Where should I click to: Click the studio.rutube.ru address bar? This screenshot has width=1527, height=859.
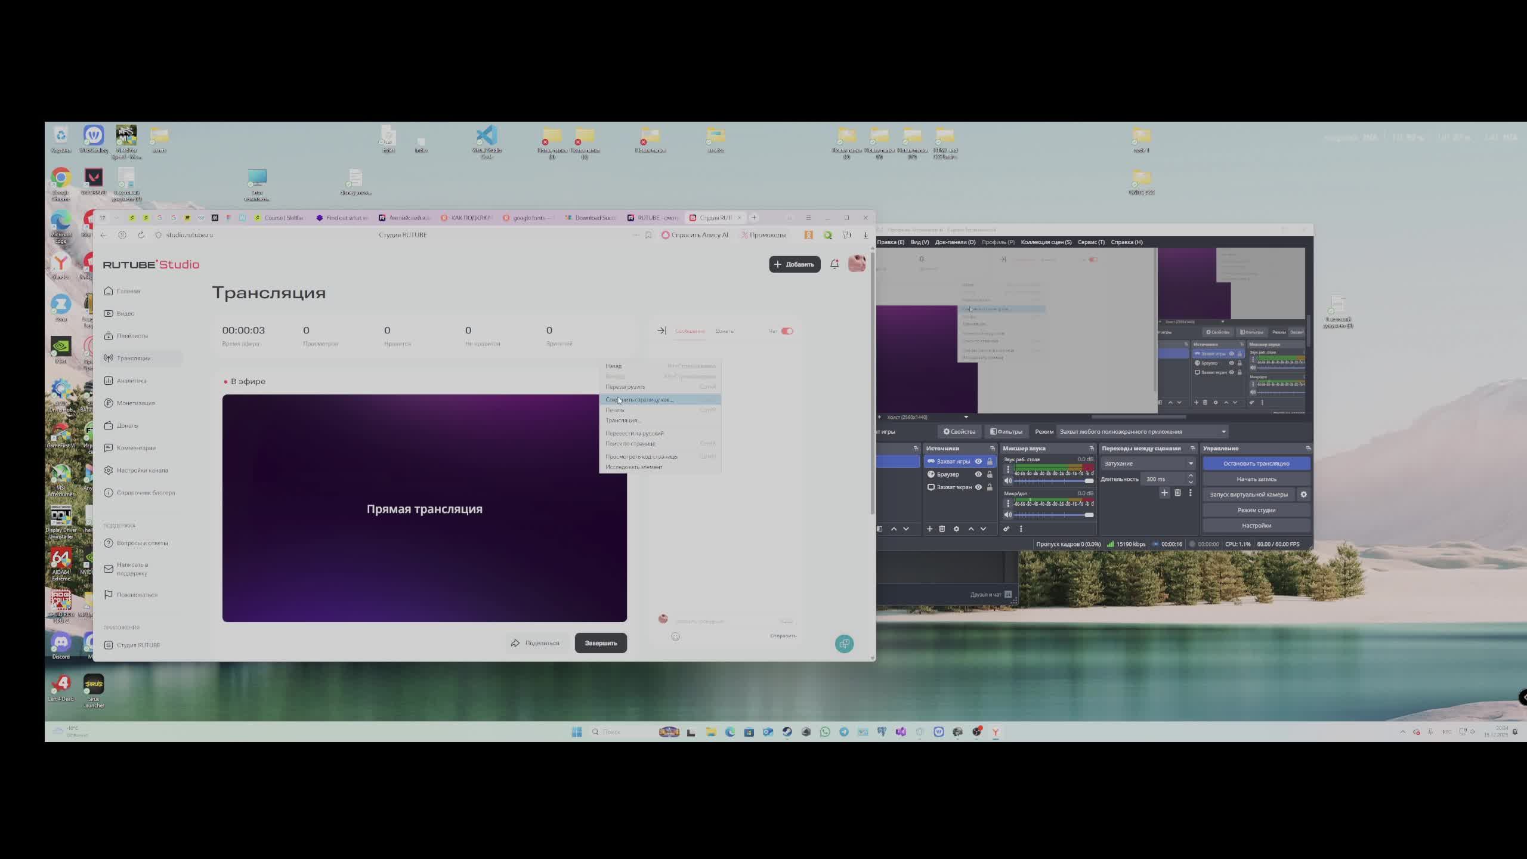tap(189, 235)
